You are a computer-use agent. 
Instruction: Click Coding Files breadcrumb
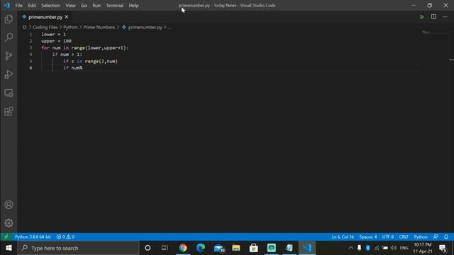tap(45, 27)
